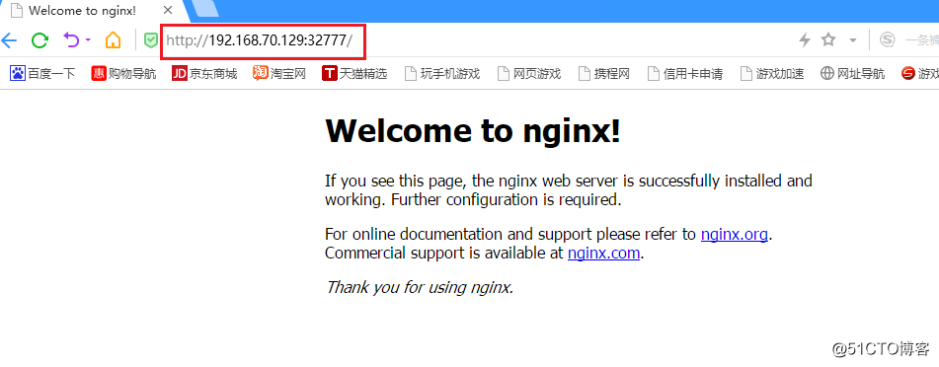Open the 淘宝网 bookmark
This screenshot has height=367, width=939.
click(x=279, y=74)
